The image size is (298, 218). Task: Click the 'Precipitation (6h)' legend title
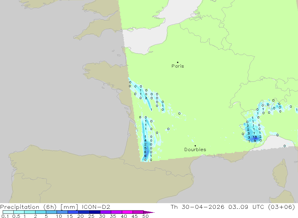tap(28, 207)
